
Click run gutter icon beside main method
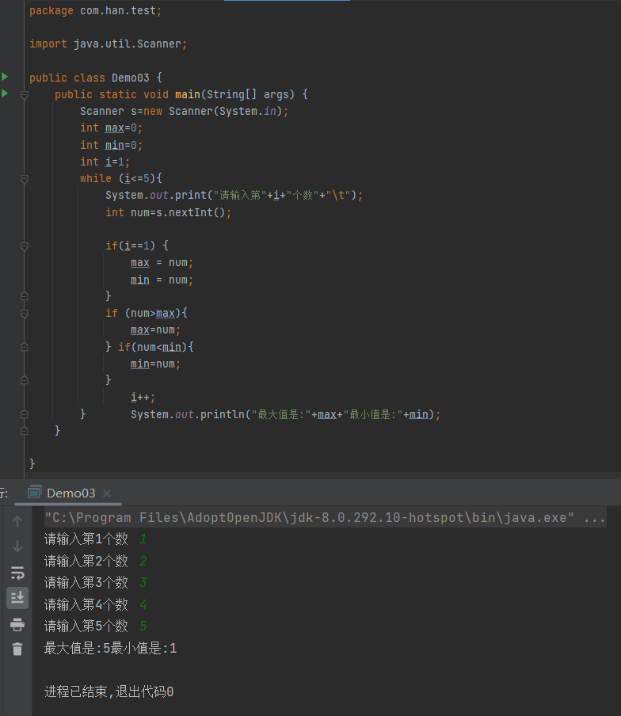(5, 93)
